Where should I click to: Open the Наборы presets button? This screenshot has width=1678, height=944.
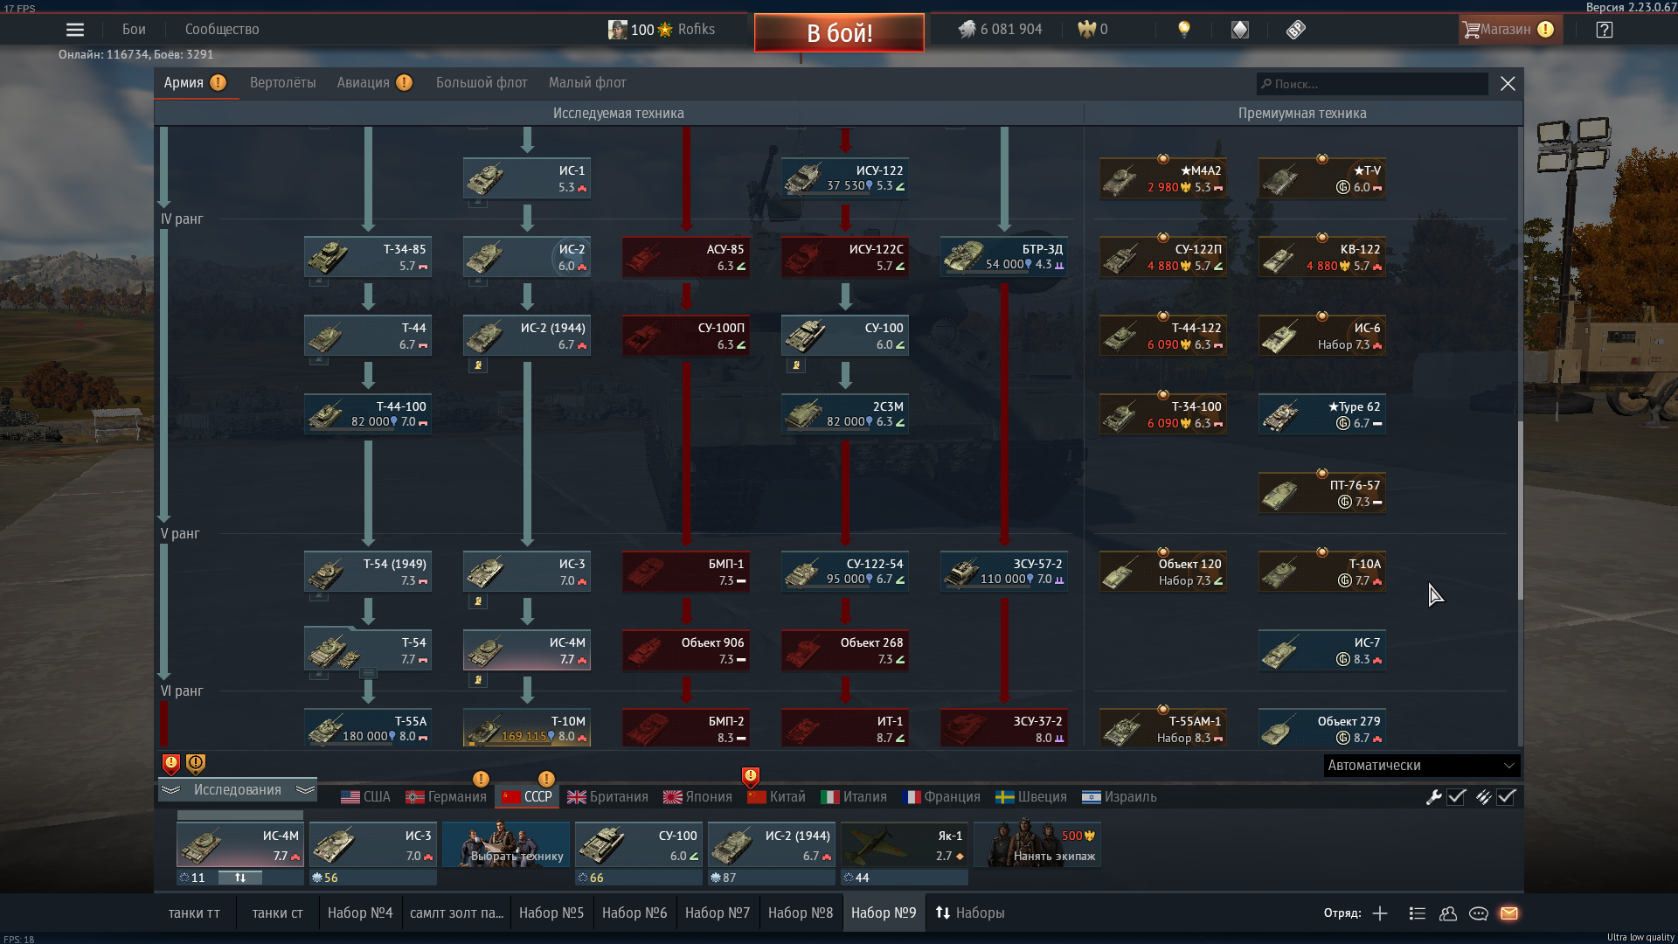click(970, 913)
